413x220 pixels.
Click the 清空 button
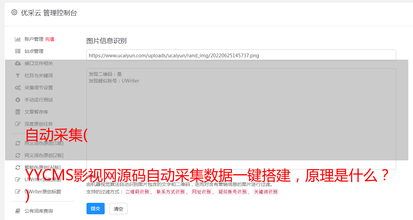point(118,209)
